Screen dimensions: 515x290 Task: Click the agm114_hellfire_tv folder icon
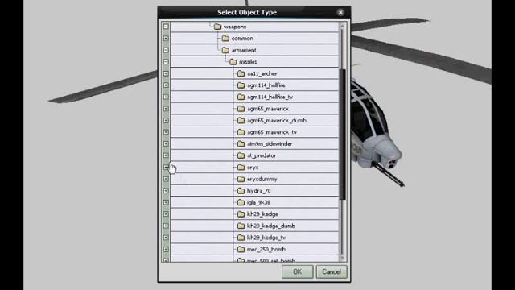pos(241,97)
